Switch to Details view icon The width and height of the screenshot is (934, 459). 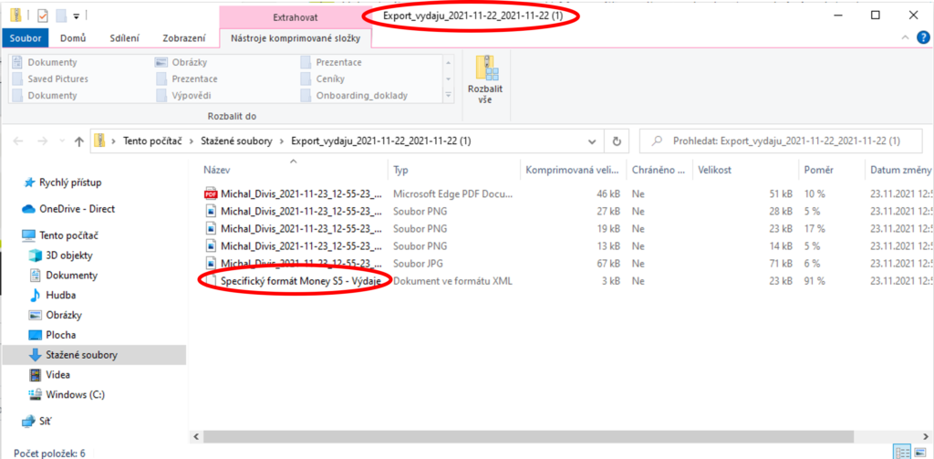[902, 452]
